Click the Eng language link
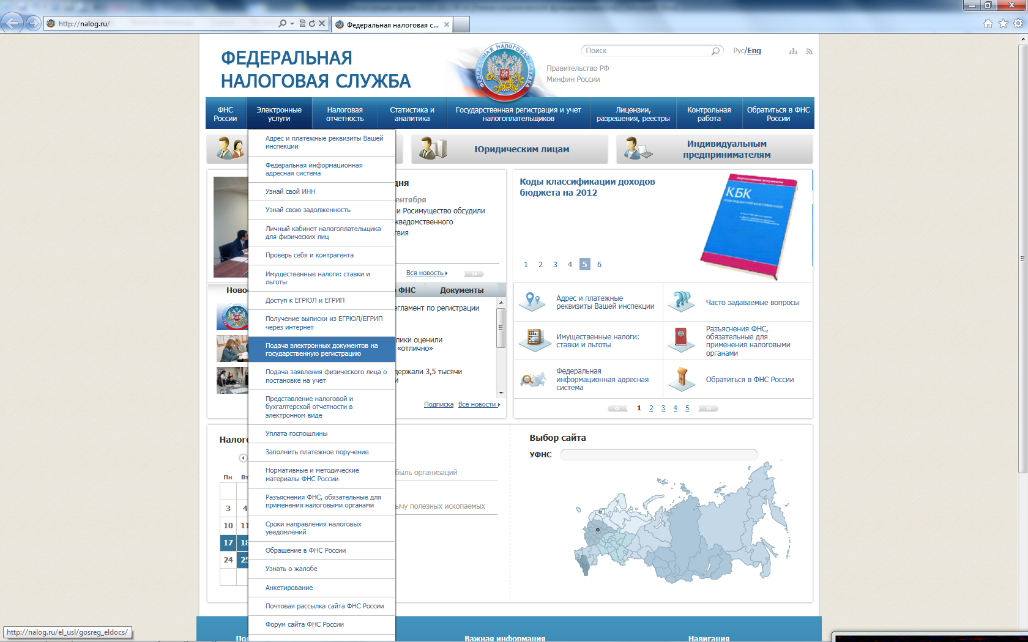This screenshot has width=1028, height=642. point(754,51)
